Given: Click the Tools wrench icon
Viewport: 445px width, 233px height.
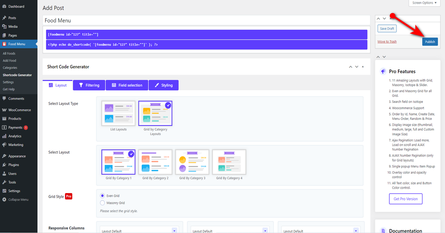Looking at the screenshot, I should [4, 182].
